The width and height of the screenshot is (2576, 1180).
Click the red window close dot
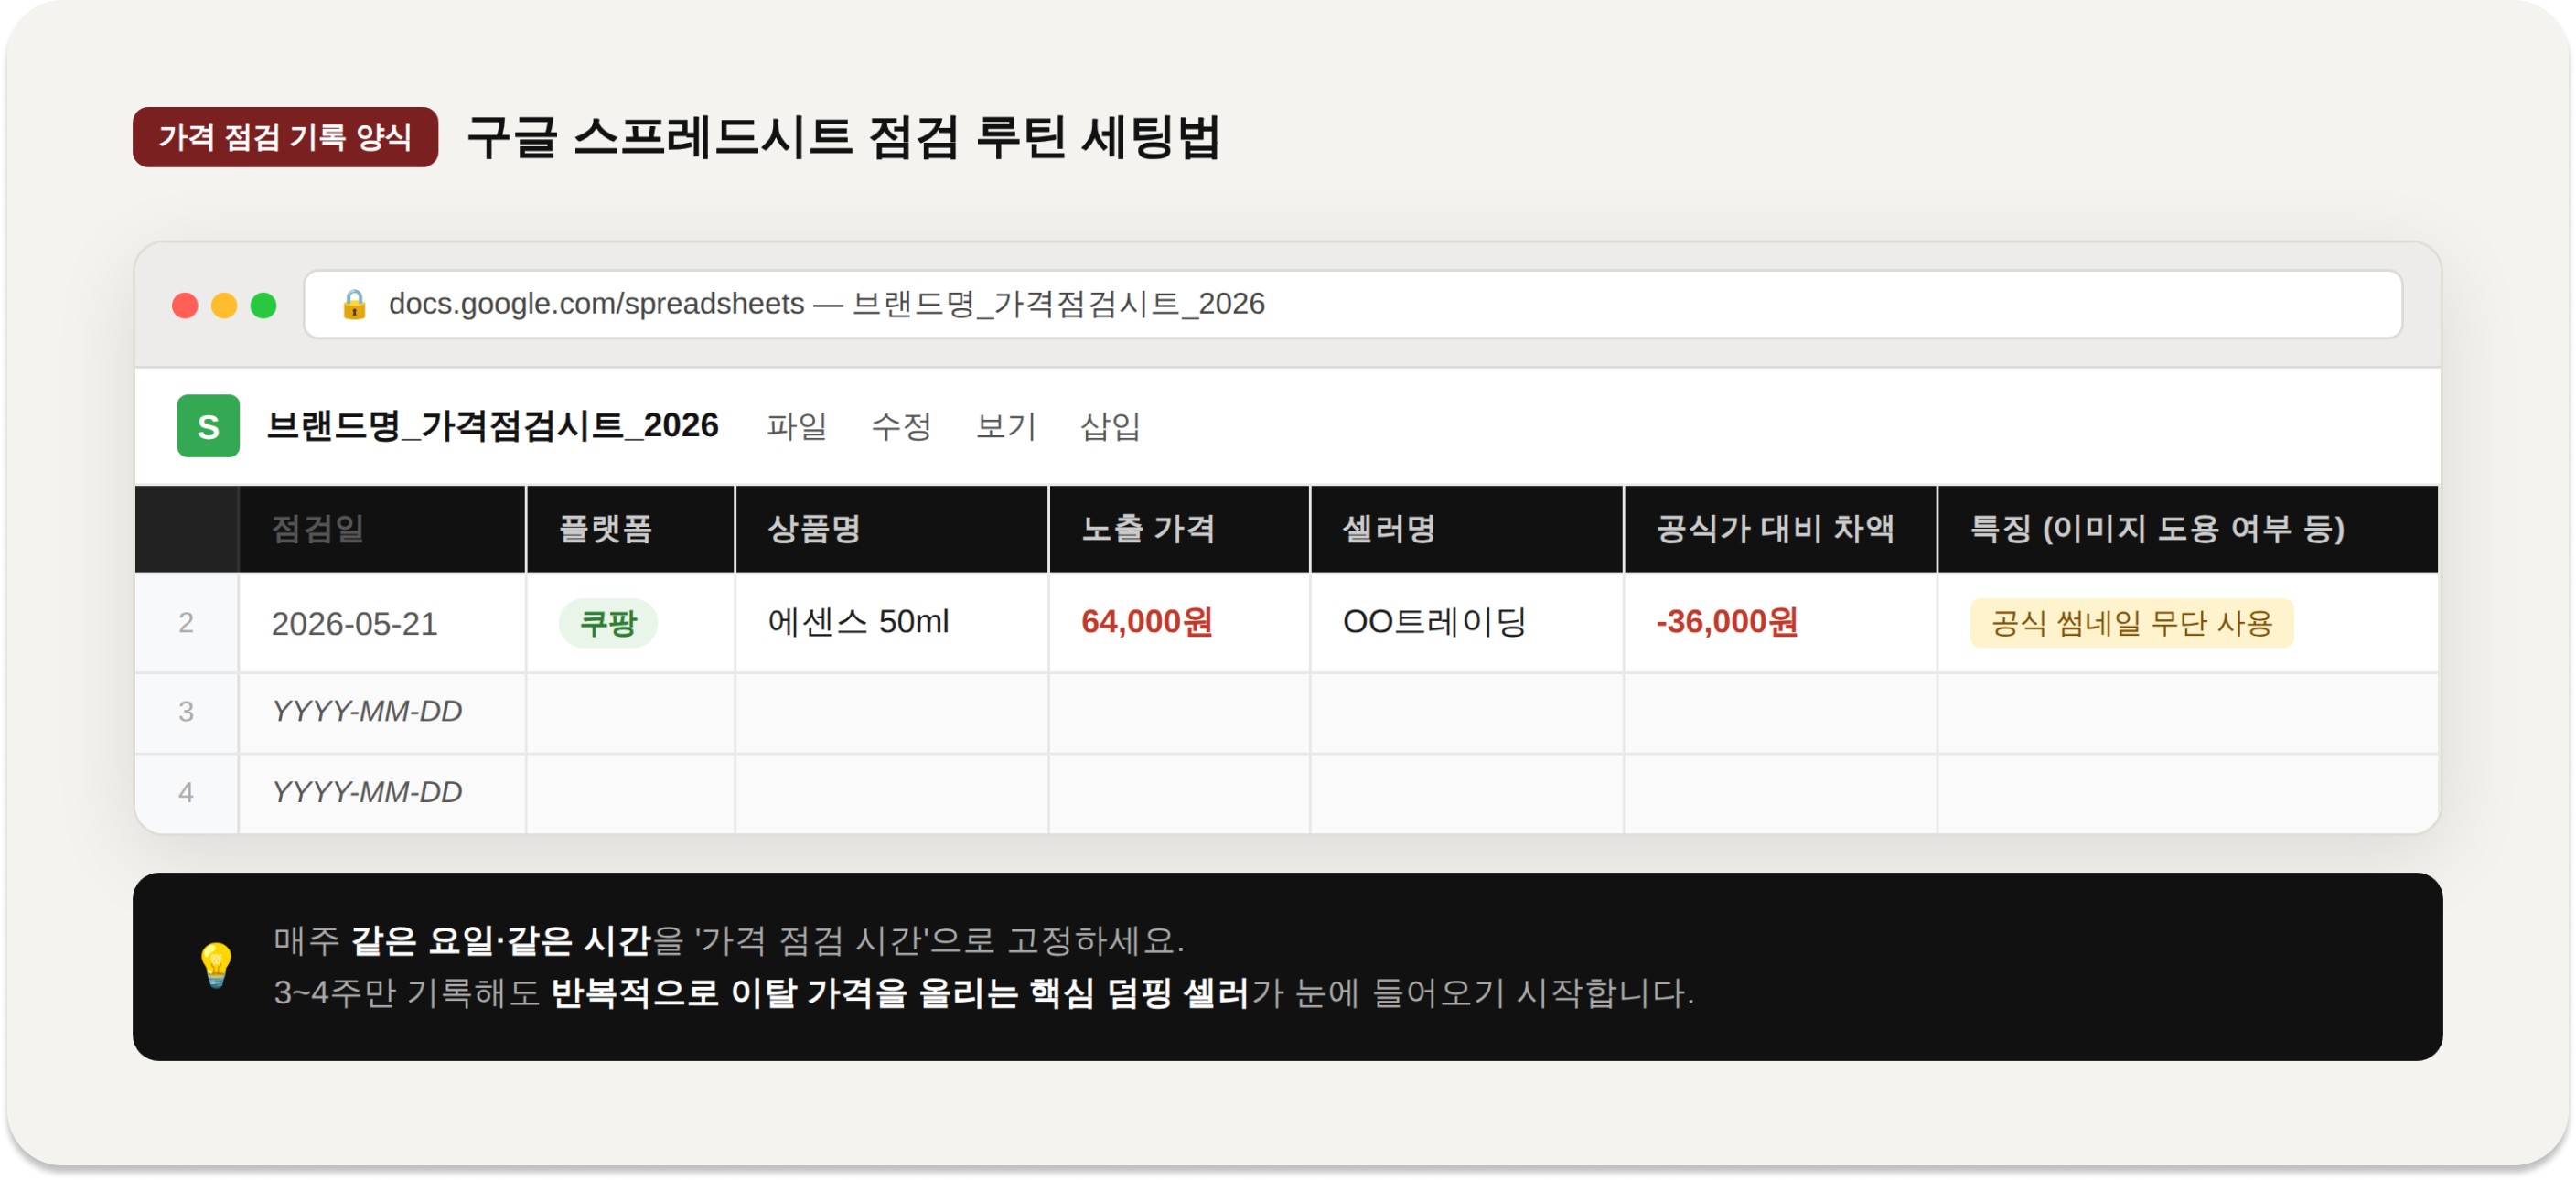click(x=185, y=305)
